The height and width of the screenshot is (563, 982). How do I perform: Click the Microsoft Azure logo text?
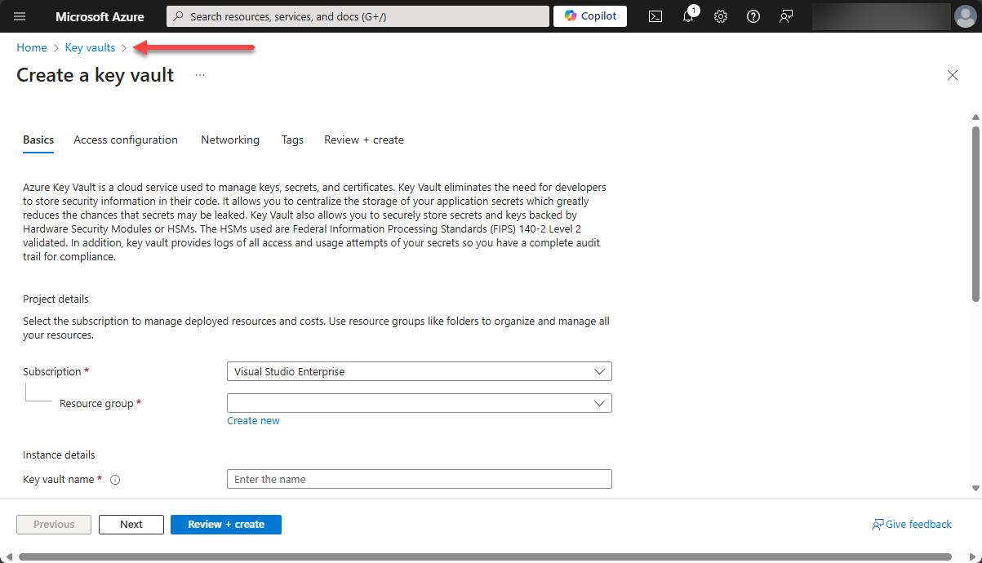100,16
